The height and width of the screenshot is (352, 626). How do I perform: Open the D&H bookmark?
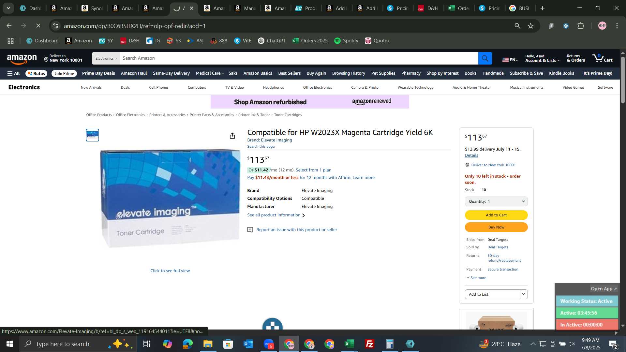click(x=130, y=41)
